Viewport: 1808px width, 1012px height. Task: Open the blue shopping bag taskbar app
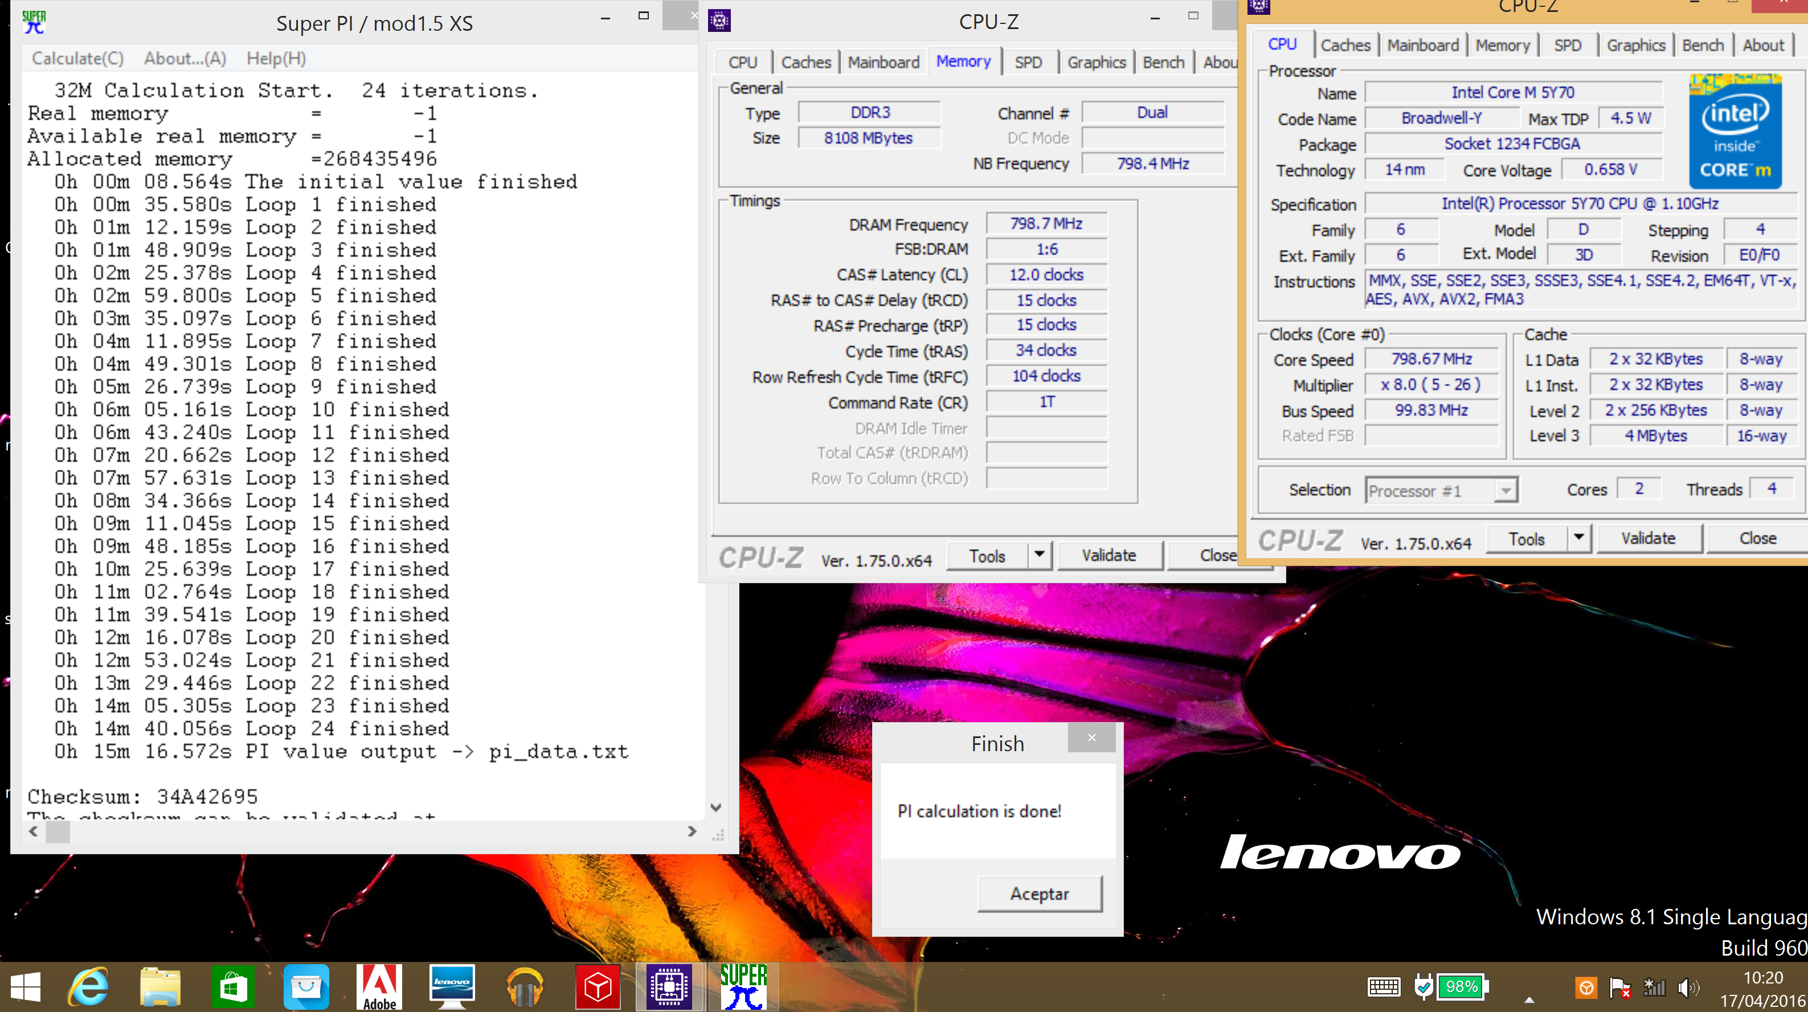point(306,988)
